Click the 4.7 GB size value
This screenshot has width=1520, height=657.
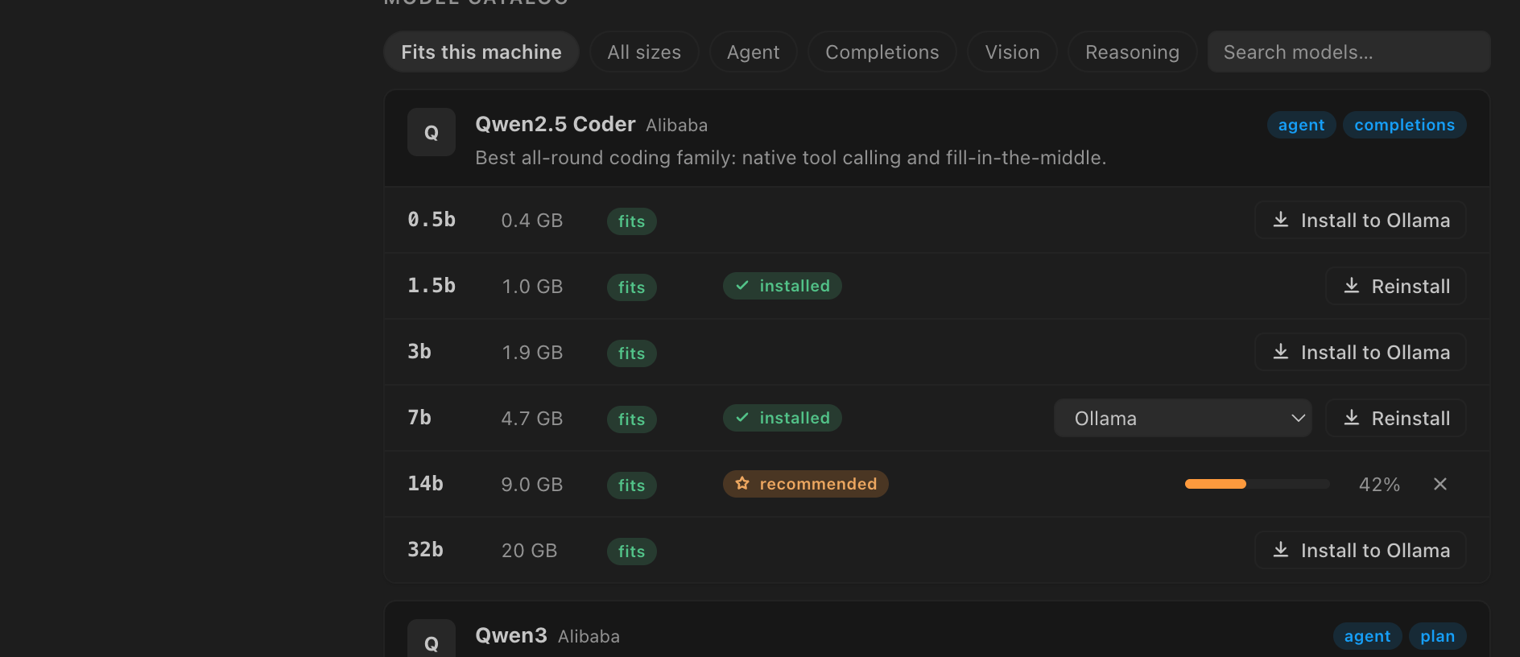click(x=532, y=419)
